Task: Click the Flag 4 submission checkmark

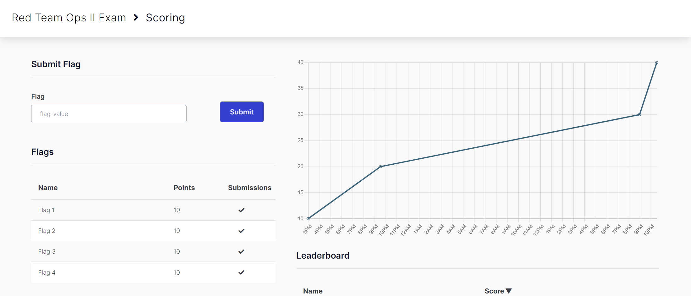Action: click(x=241, y=272)
